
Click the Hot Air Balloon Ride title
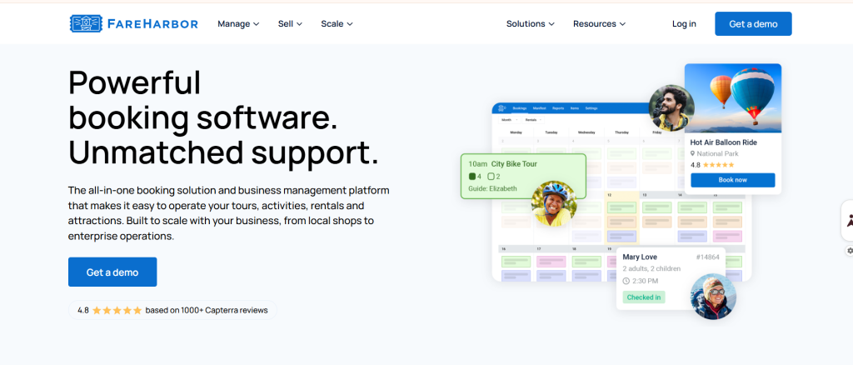[724, 142]
